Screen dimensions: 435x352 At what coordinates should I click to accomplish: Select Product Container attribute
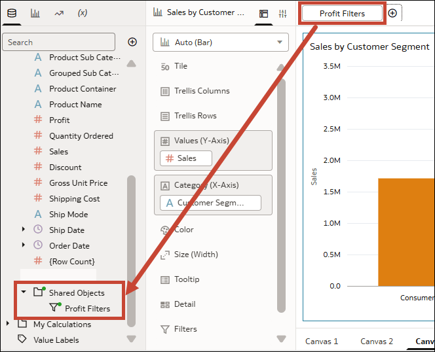[83, 89]
